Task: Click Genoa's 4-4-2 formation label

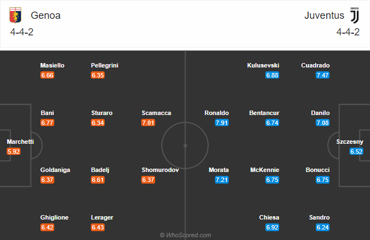Action: point(22,32)
